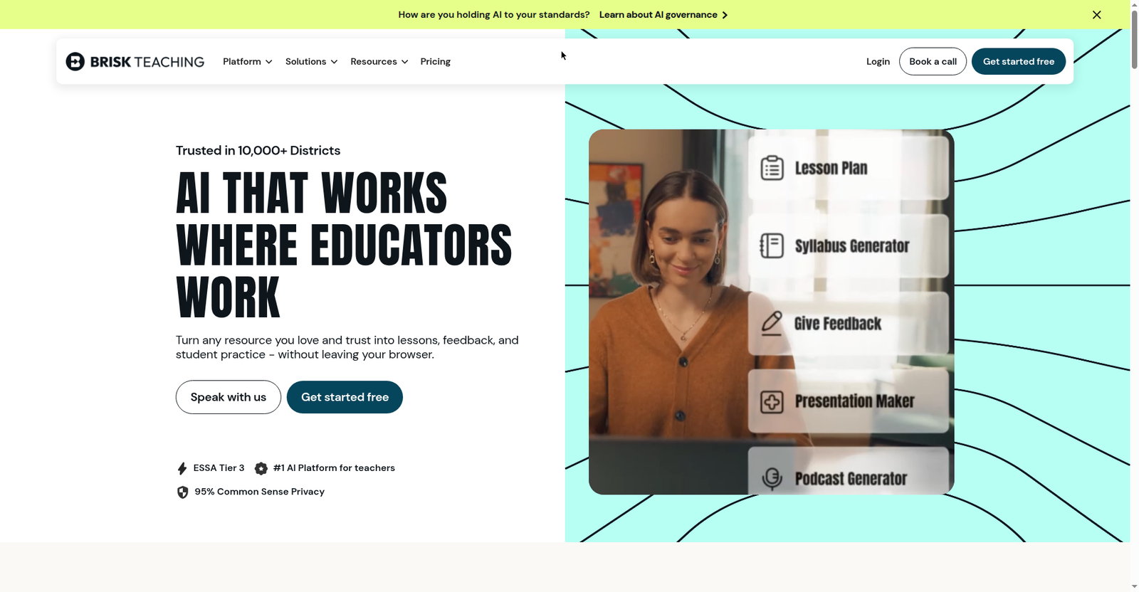Click the arrow beside Learn about AI governance

pyautogui.click(x=725, y=15)
